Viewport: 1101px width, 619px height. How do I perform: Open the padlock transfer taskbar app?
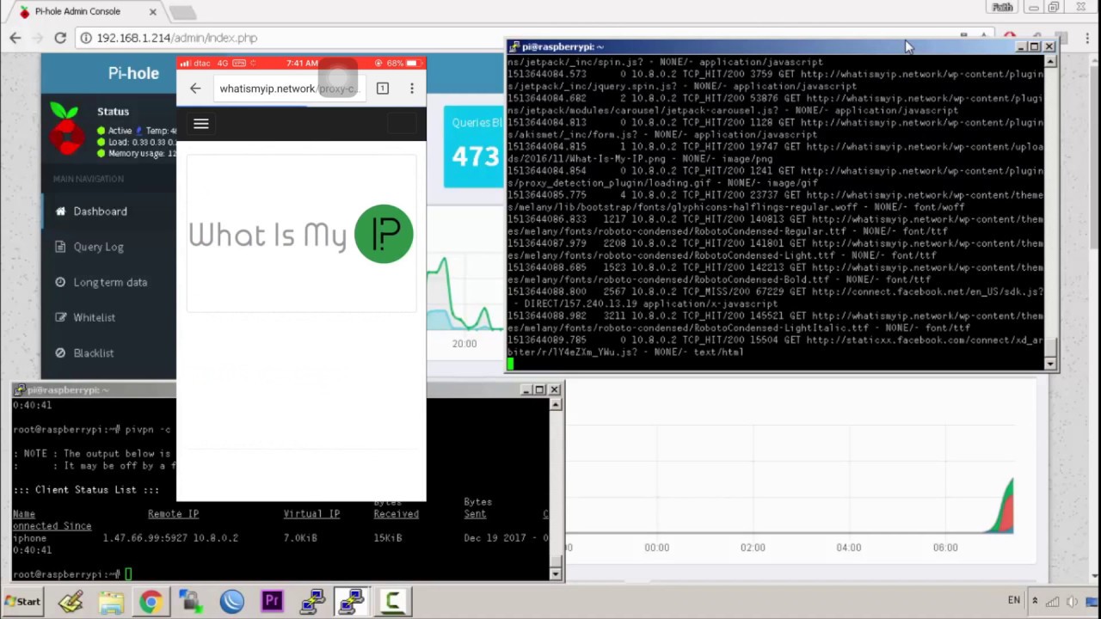pyautogui.click(x=191, y=601)
